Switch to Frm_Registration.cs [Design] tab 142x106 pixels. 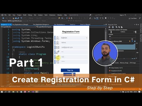click(x=20, y=24)
